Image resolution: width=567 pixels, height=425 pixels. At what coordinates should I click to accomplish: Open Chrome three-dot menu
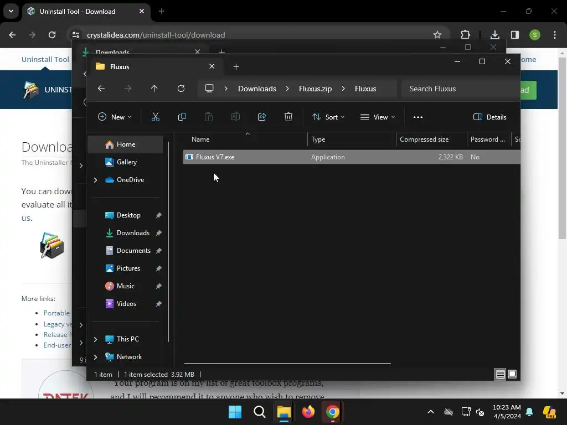pos(555,35)
